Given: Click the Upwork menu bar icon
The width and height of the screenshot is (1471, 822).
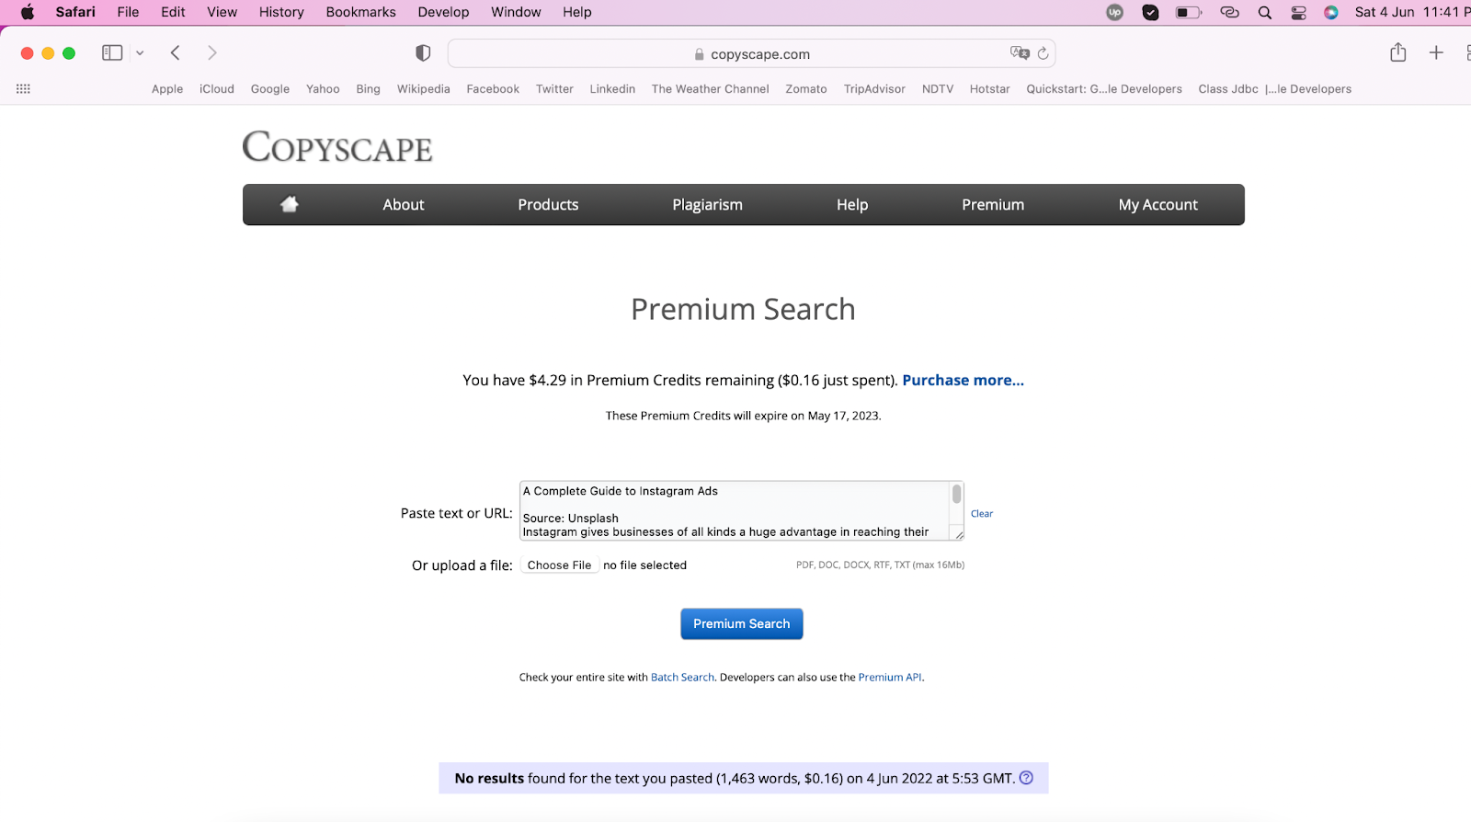Looking at the screenshot, I should pyautogui.click(x=1115, y=12).
